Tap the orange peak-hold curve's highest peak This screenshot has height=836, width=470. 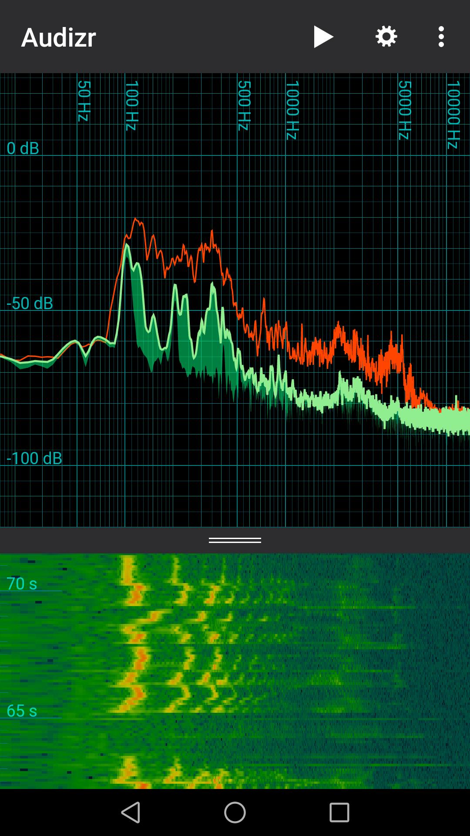tap(136, 219)
